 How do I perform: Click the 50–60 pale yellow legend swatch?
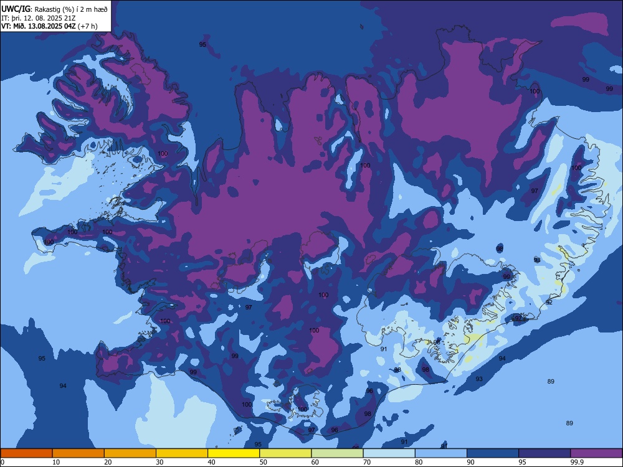pyautogui.click(x=285, y=453)
